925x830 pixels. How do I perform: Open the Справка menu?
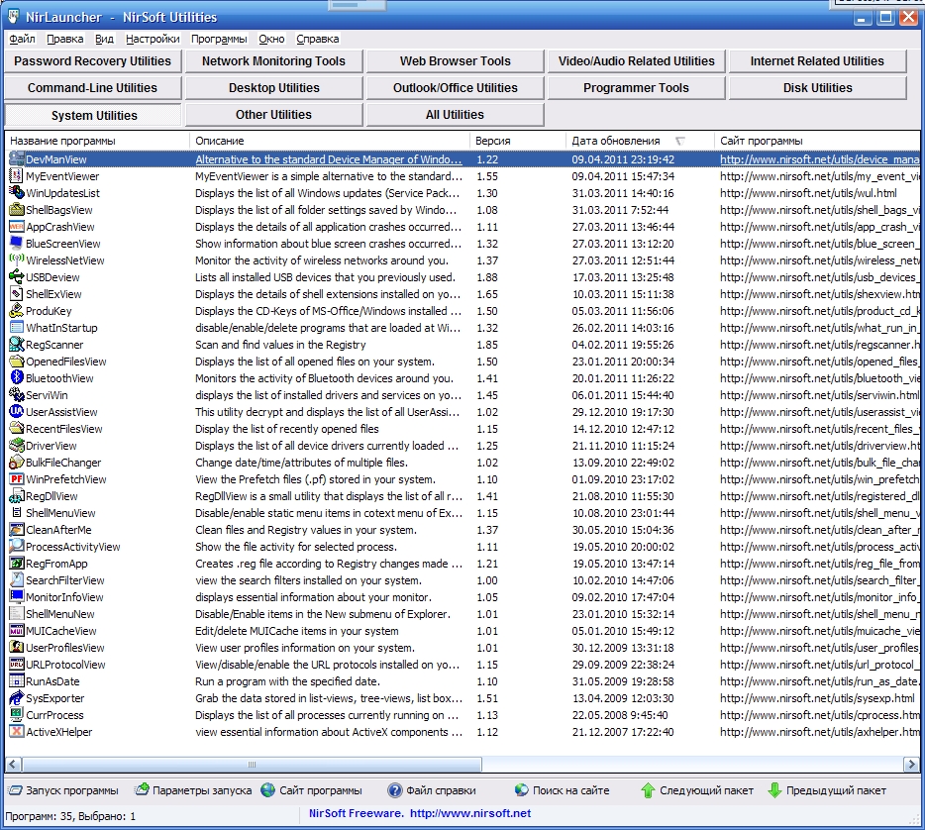point(317,39)
